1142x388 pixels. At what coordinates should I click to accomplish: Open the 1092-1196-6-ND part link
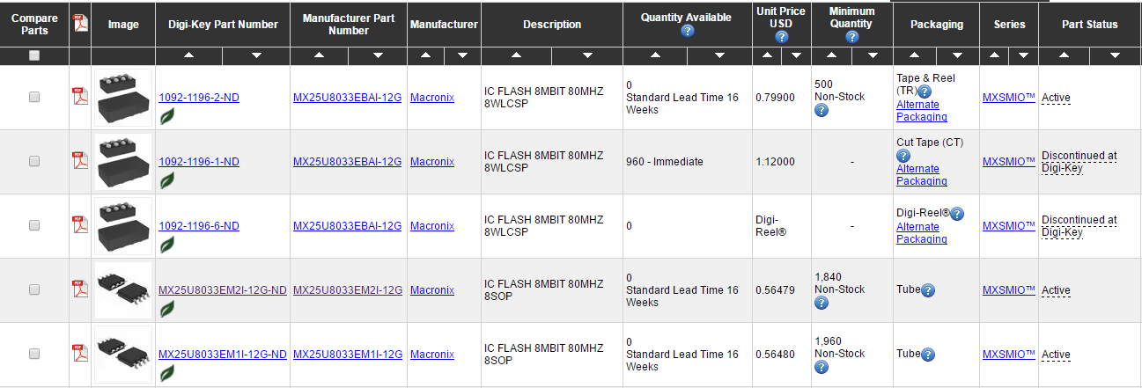[199, 226]
